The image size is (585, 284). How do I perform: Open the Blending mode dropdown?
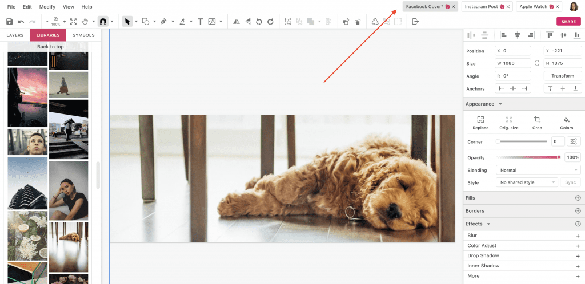tap(538, 170)
